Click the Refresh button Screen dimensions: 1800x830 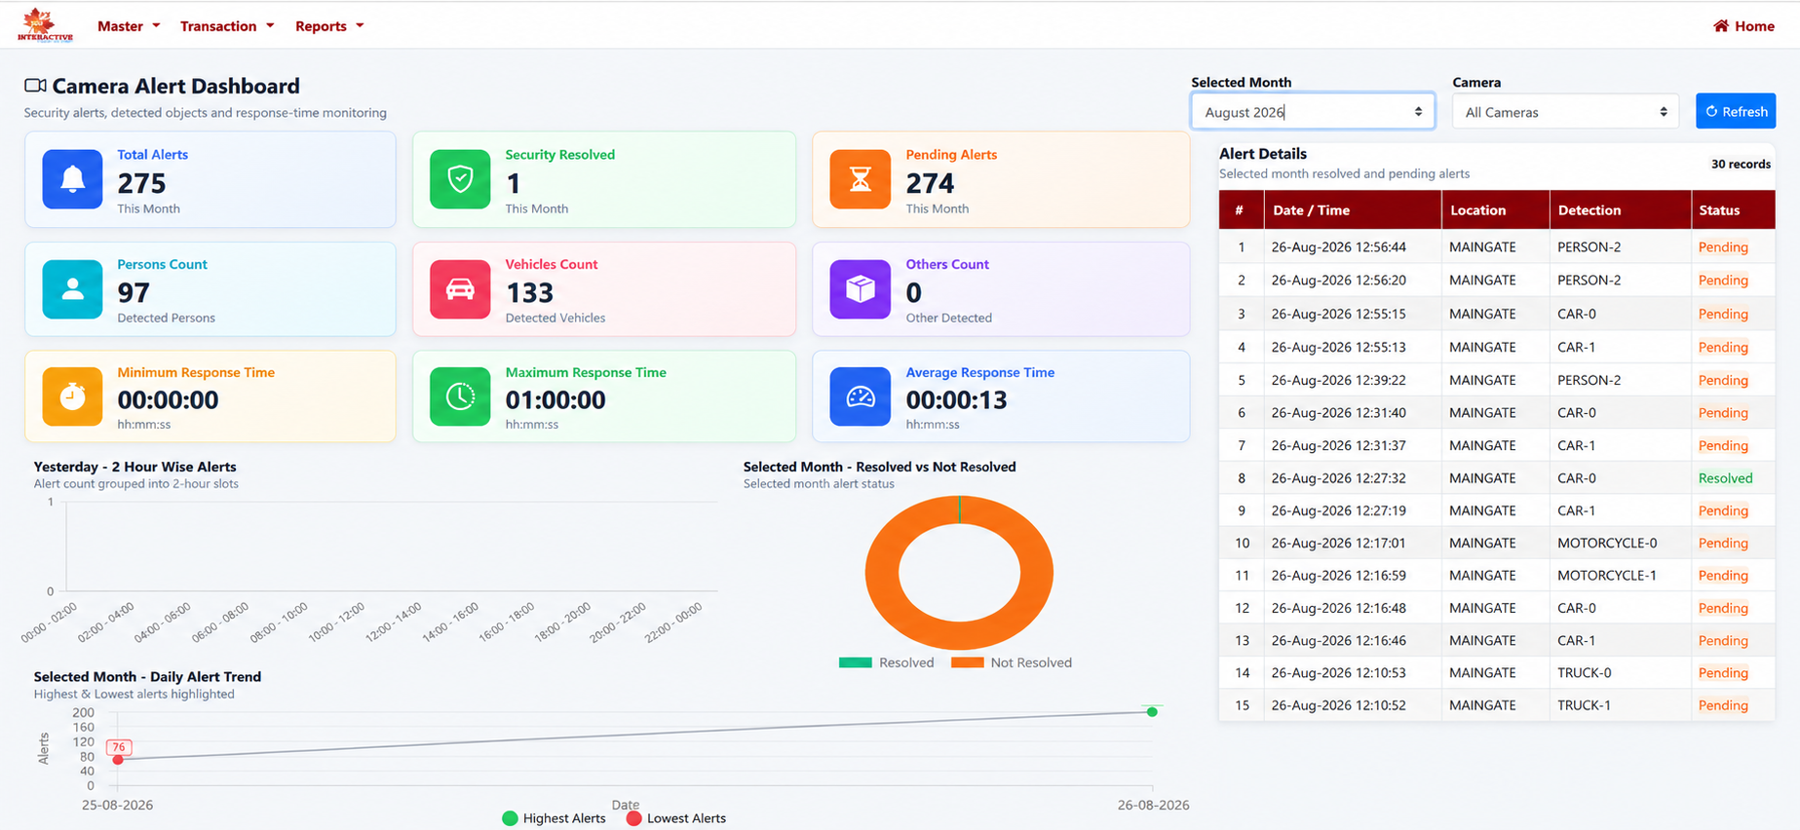(1736, 111)
